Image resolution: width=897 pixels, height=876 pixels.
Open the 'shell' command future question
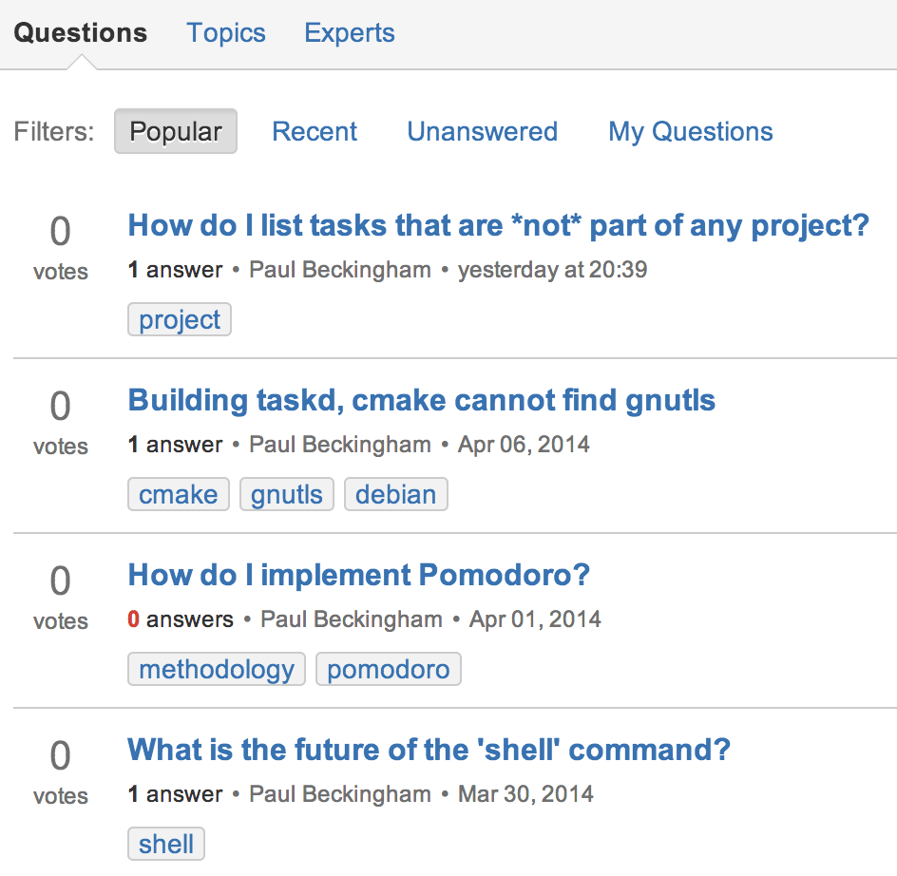[x=429, y=750]
